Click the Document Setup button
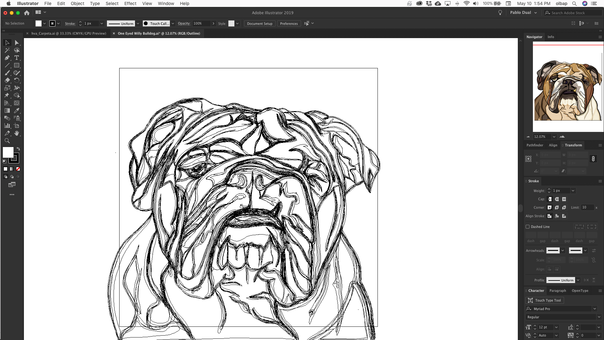 pos(260,24)
